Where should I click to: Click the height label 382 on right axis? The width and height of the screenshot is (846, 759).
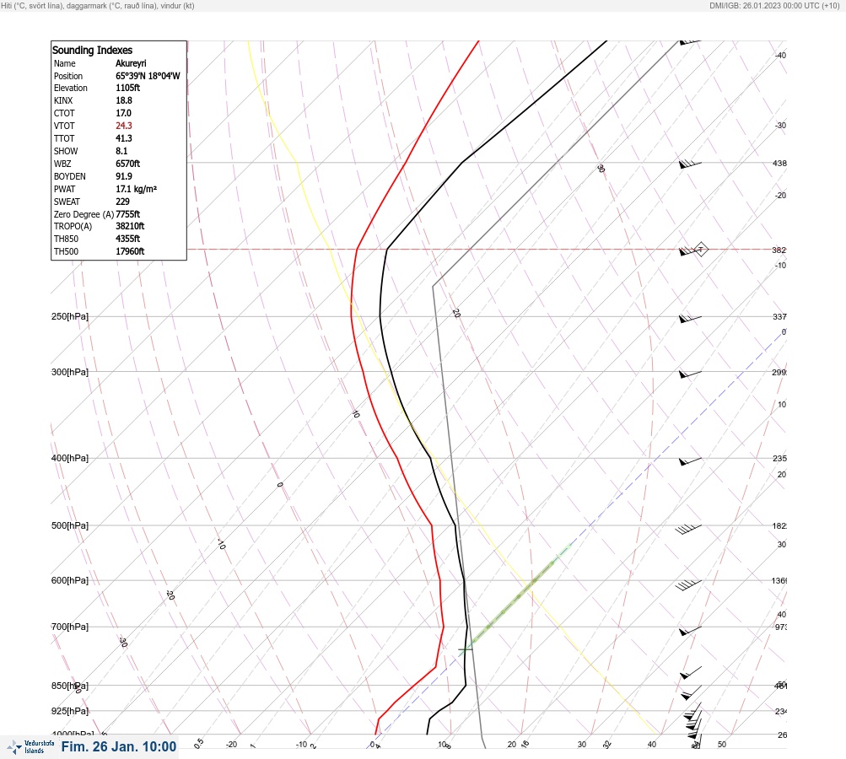779,250
